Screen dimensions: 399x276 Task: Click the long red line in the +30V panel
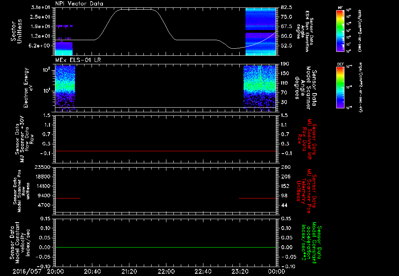[166, 151]
